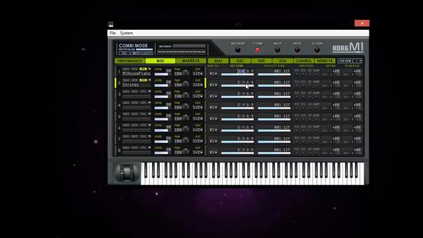Click the pan knob on timbre 3
The image size is (423, 238).
[x=186, y=95]
